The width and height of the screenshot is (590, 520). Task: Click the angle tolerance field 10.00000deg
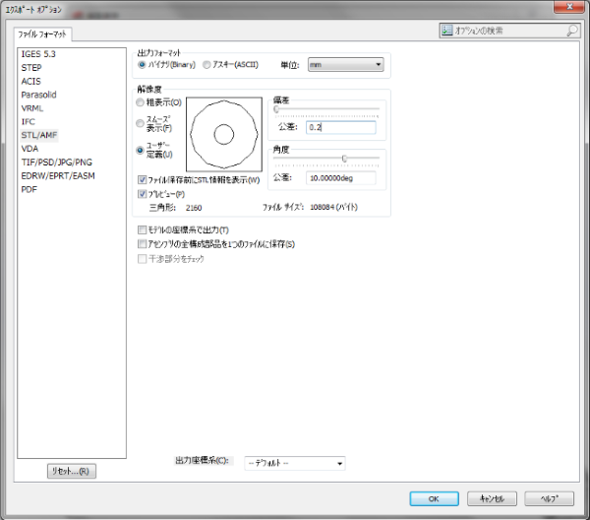pos(341,178)
